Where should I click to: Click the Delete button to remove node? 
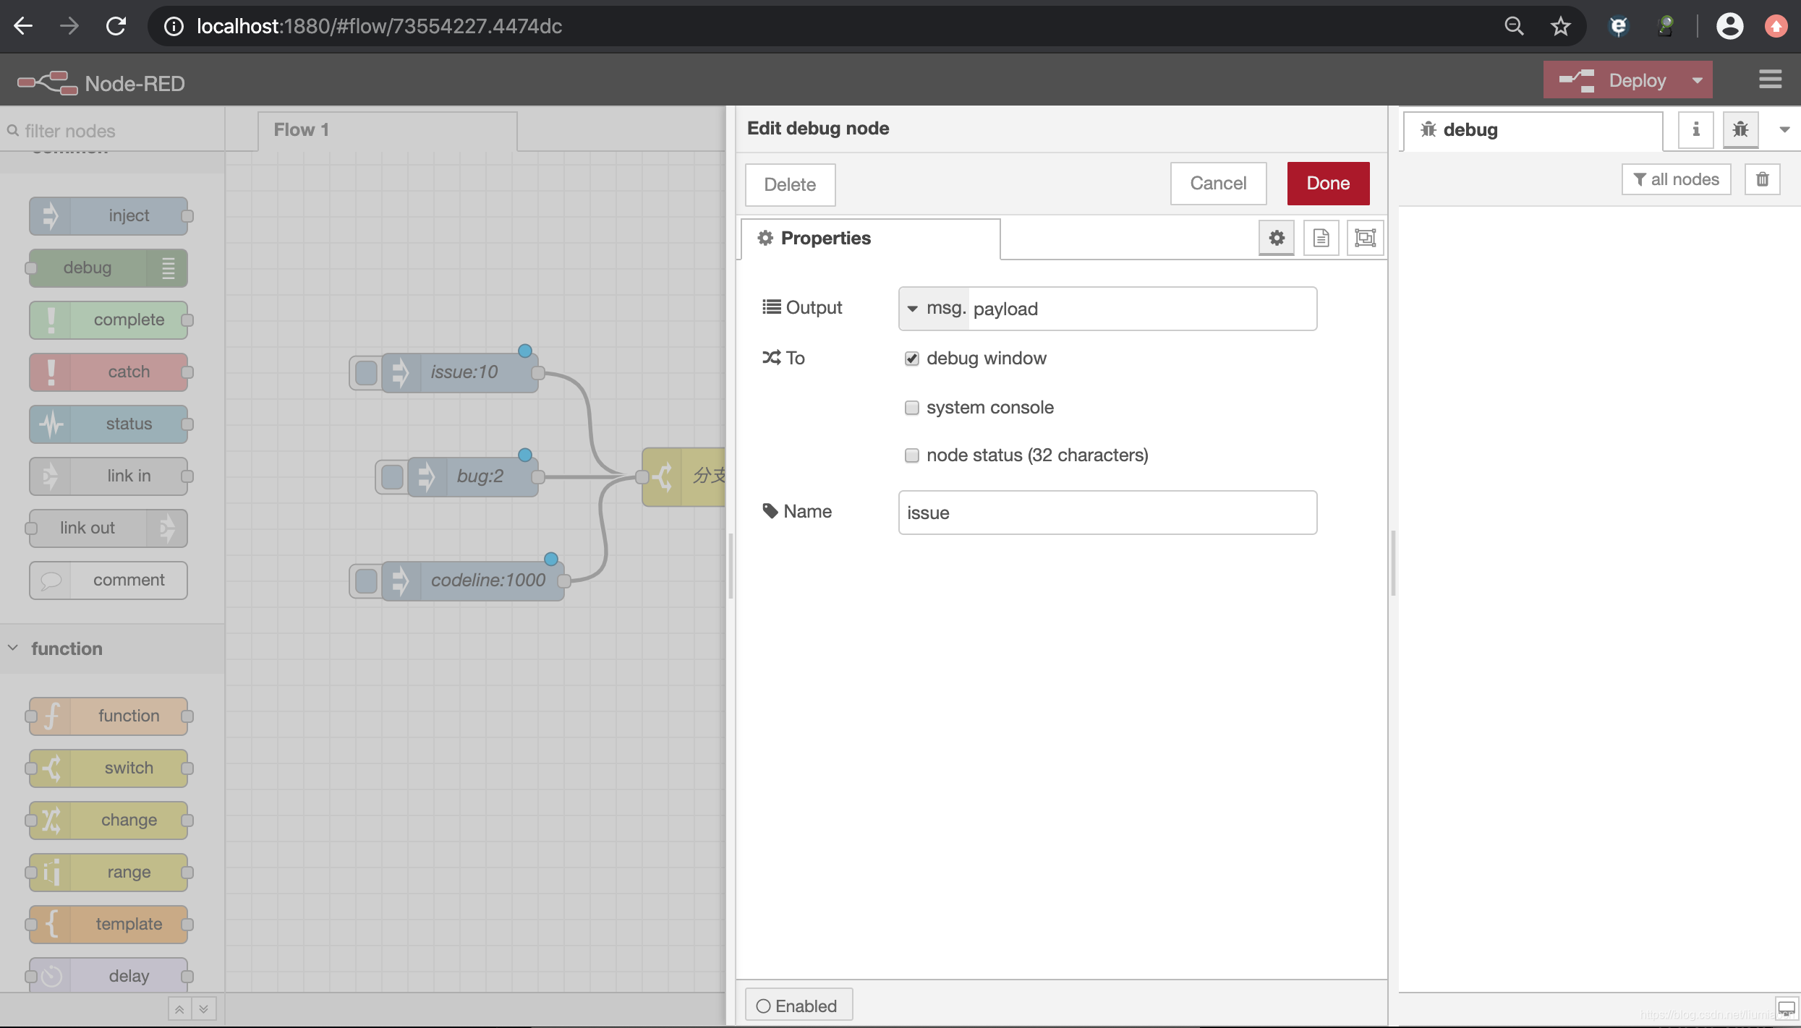click(x=789, y=183)
